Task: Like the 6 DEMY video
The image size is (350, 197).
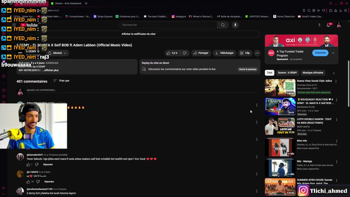Action: point(172,53)
